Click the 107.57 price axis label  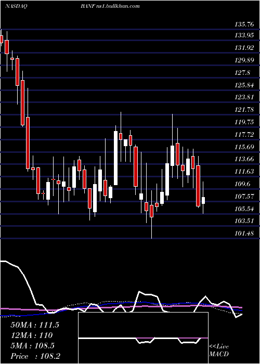(244, 197)
